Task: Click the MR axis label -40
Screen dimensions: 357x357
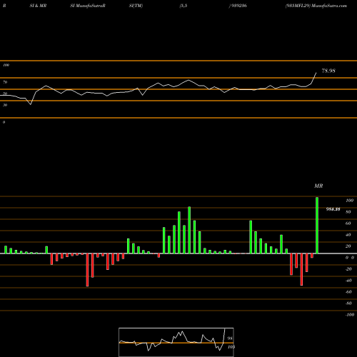Action: click(x=348, y=281)
